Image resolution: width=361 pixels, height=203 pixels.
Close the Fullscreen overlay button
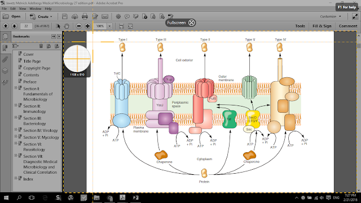[192, 23]
